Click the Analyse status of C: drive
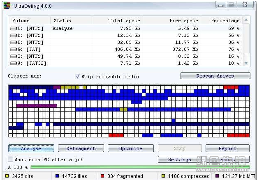The width and height of the screenshot is (257, 180). click(63, 28)
